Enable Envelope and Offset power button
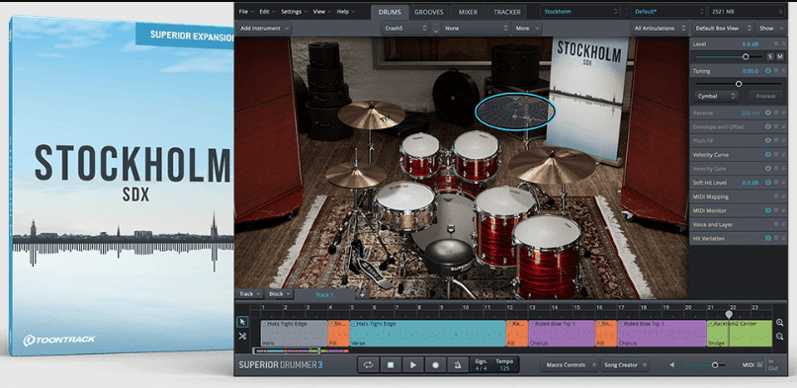The width and height of the screenshot is (797, 388). tap(768, 126)
